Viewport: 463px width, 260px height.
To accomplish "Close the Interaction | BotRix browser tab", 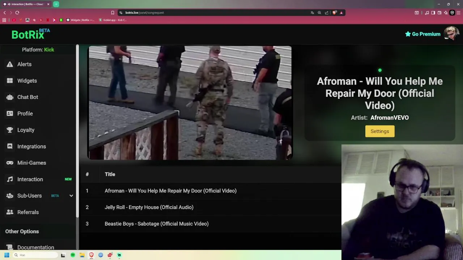I will (48, 4).
